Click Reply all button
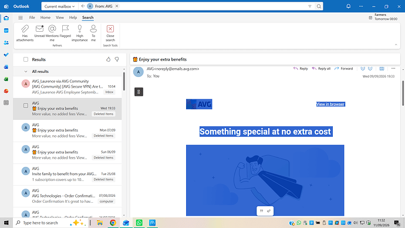405x228 pixels. tap(321, 69)
